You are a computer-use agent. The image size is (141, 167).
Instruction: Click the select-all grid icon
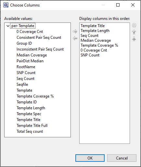click(x=134, y=25)
